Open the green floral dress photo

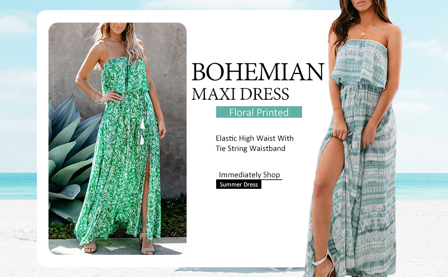click(117, 138)
